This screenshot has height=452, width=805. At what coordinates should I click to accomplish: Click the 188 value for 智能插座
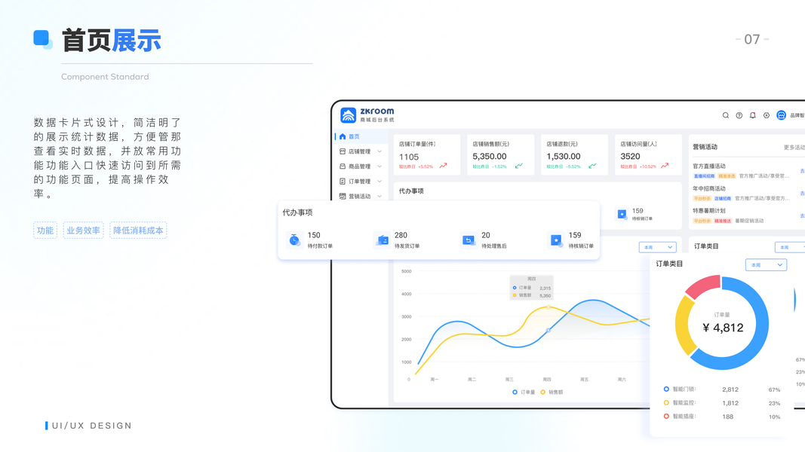pyautogui.click(x=727, y=417)
